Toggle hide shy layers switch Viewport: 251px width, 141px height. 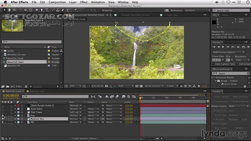(107, 97)
